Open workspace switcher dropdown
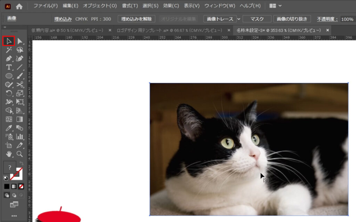The image size is (356, 222). point(275,6)
